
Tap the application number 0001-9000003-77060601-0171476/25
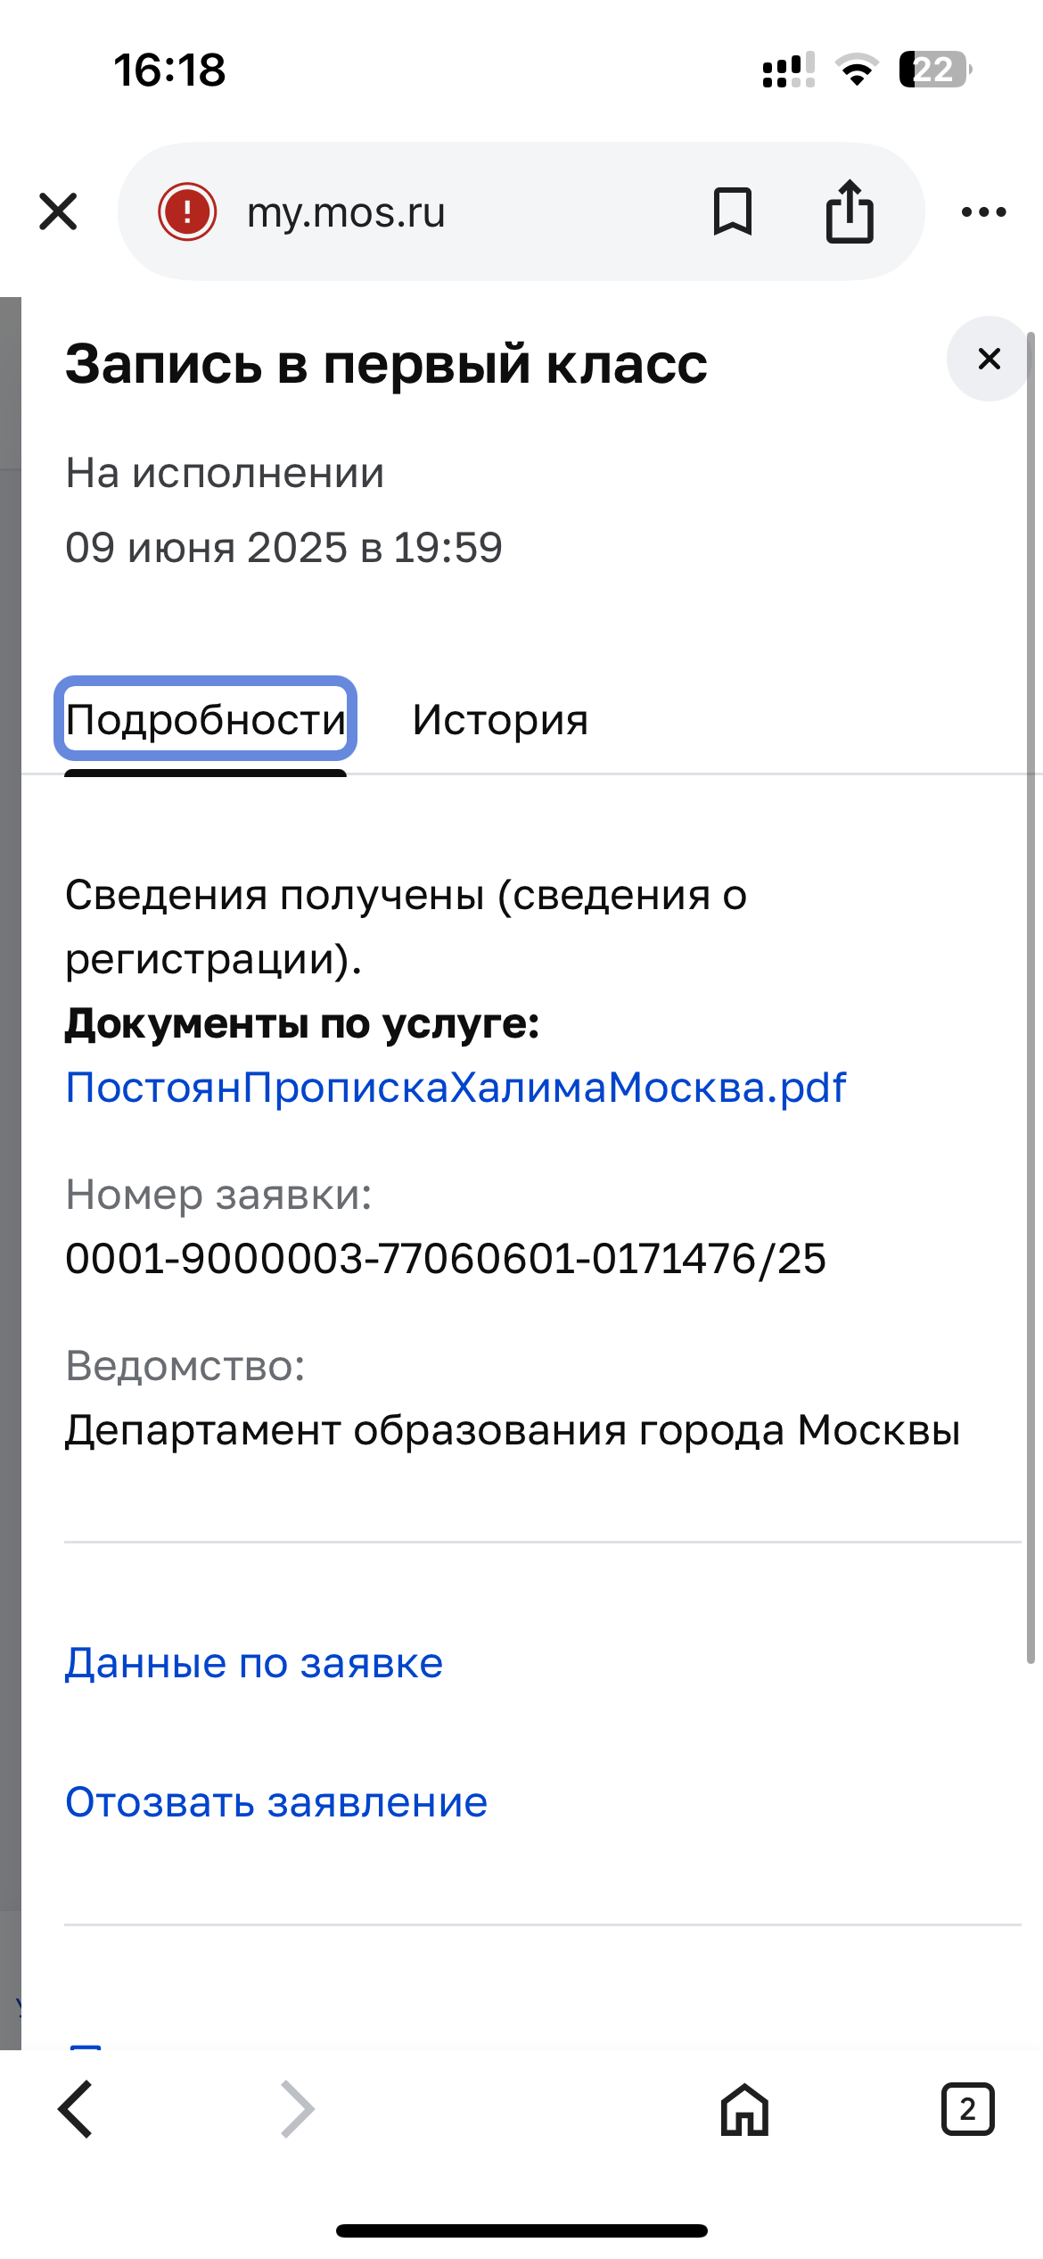446,1259
